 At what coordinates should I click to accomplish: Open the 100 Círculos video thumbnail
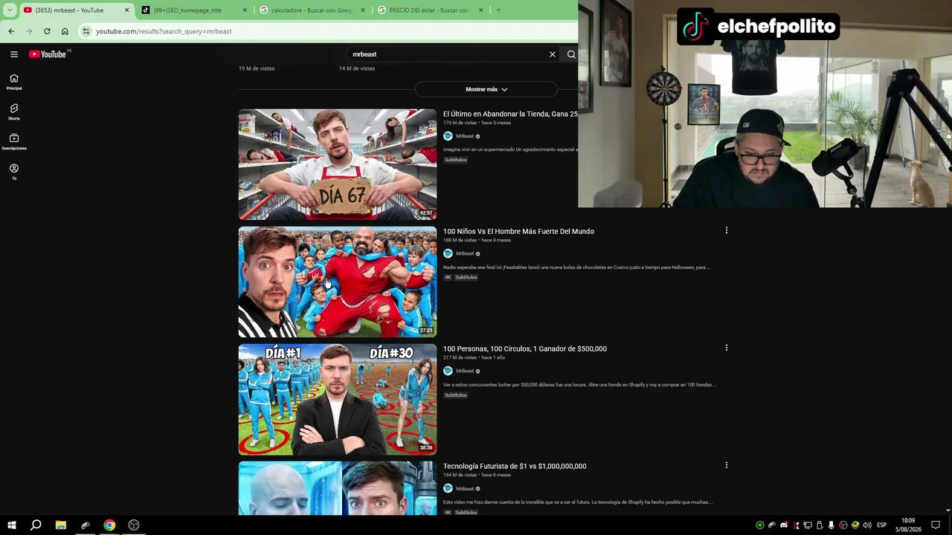[x=338, y=399]
